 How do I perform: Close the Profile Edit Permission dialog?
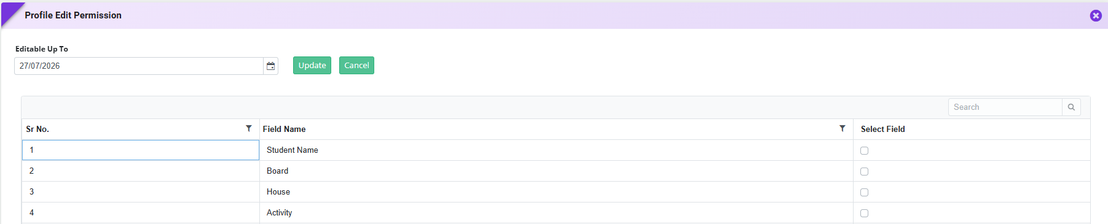1096,15
